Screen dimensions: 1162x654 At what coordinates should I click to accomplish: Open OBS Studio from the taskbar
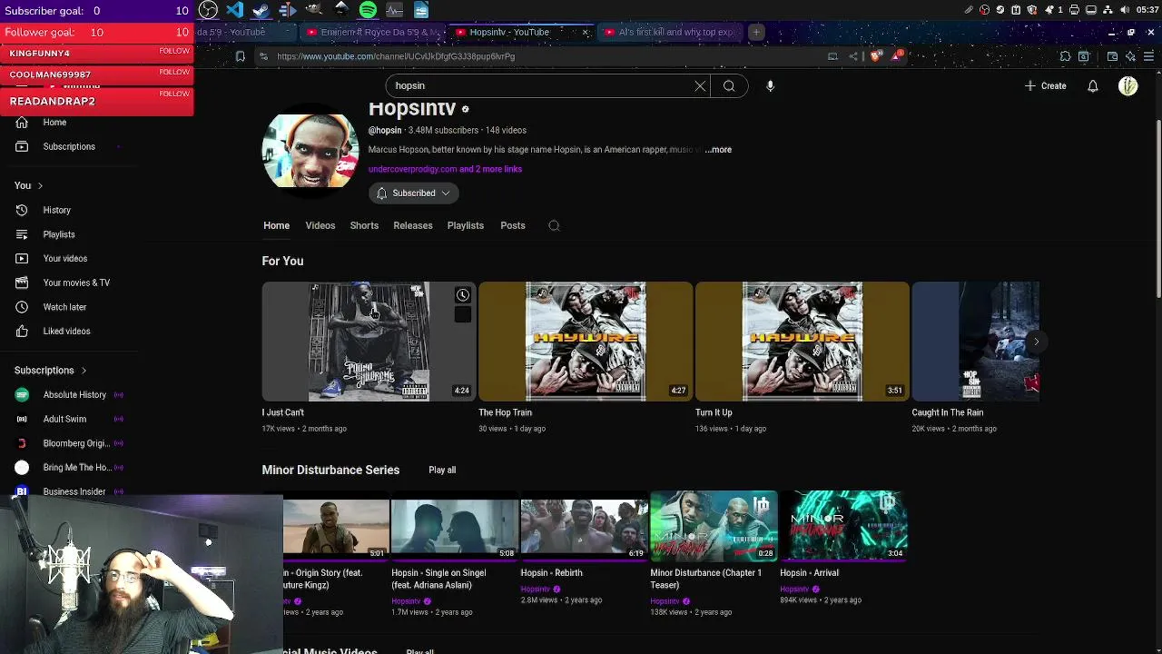click(x=208, y=10)
